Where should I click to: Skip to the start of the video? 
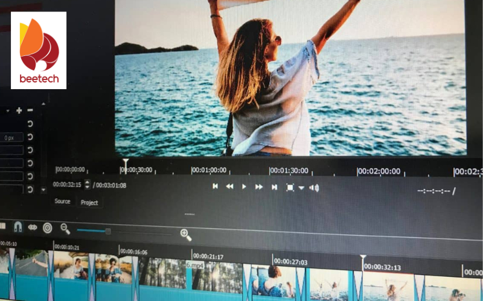215,187
